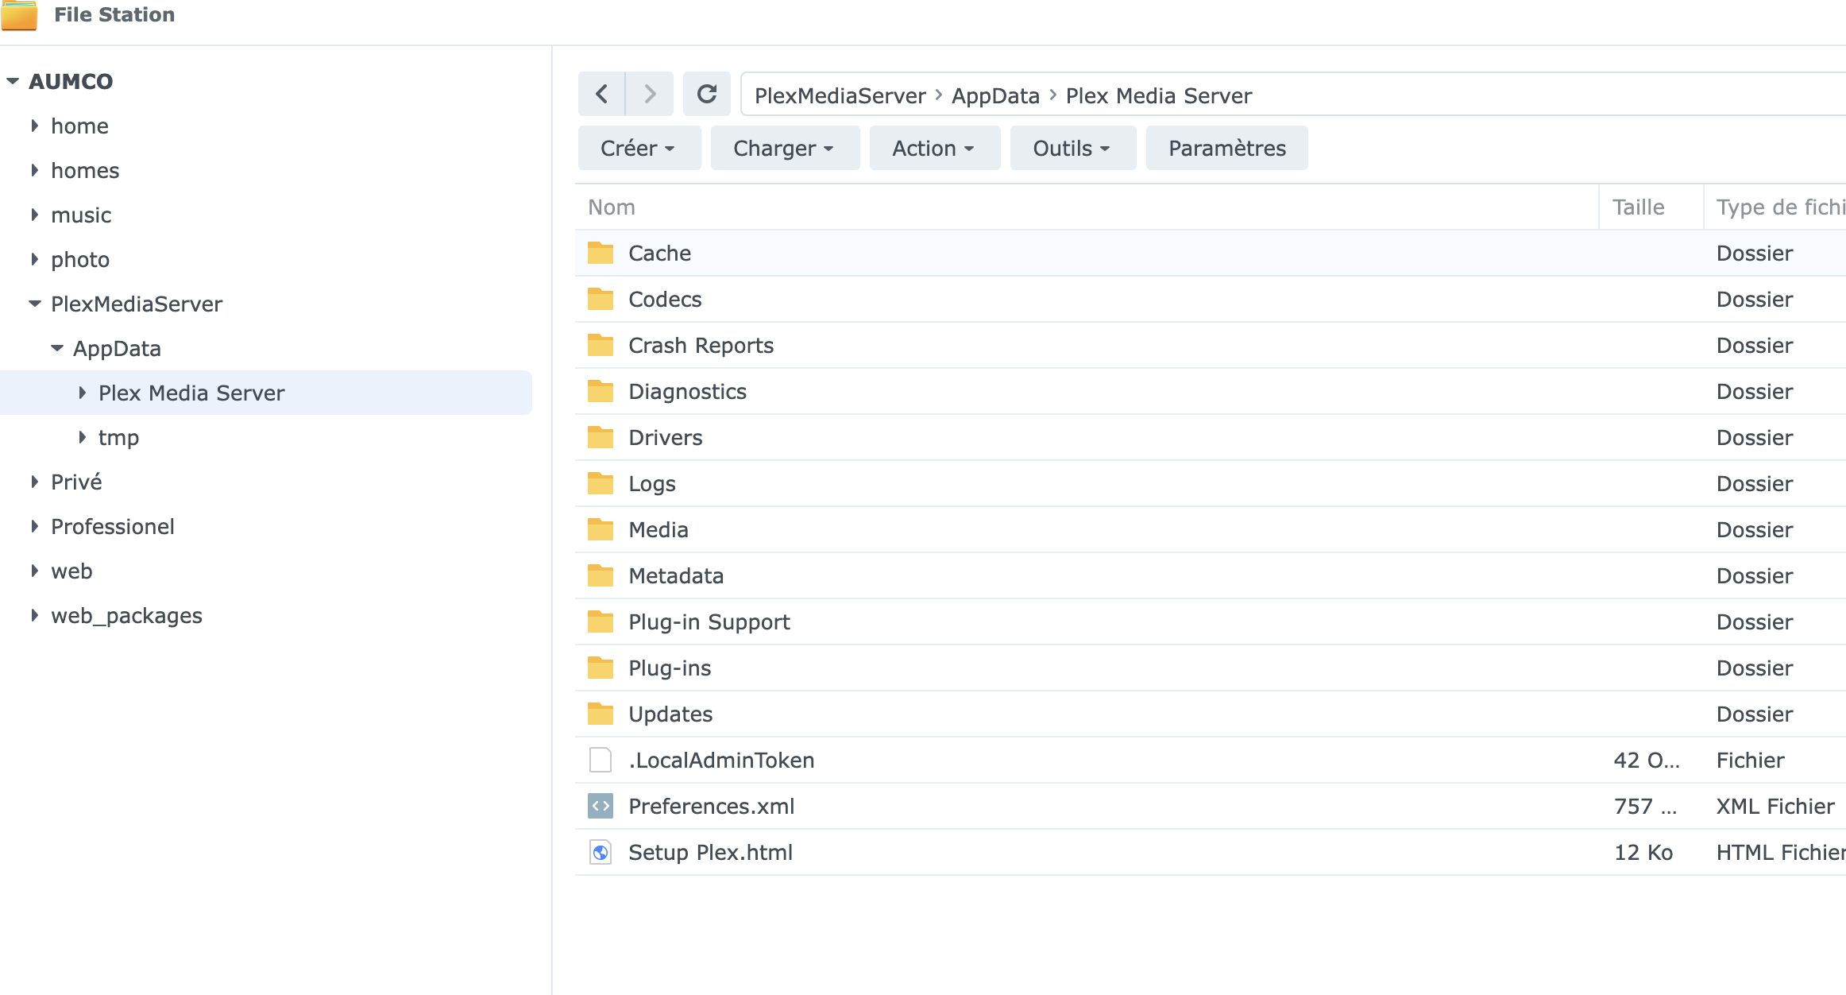Select the Codecs folder icon
Viewport: 1846px width, 995px height.
click(x=601, y=299)
